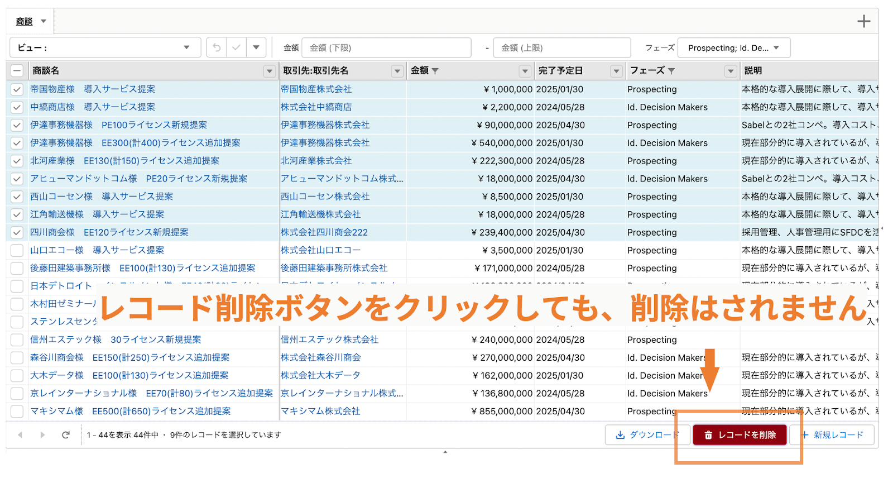Open 取引先:取引先名 column menu arrow
The width and height of the screenshot is (893, 483).
397,71
